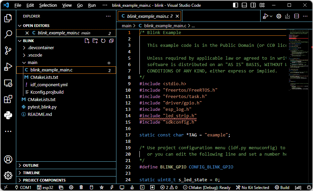This screenshot has width=313, height=191.
Task: Refresh the BLINK explorer tree
Action: (x=103, y=41)
